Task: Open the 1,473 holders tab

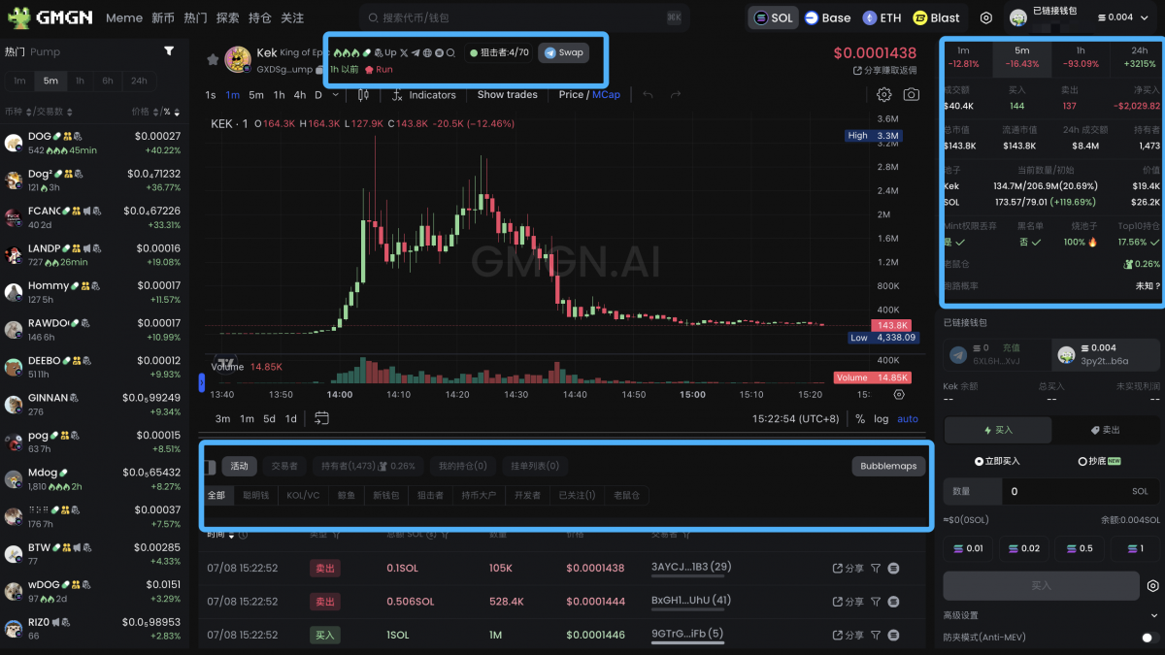Action: [x=368, y=466]
